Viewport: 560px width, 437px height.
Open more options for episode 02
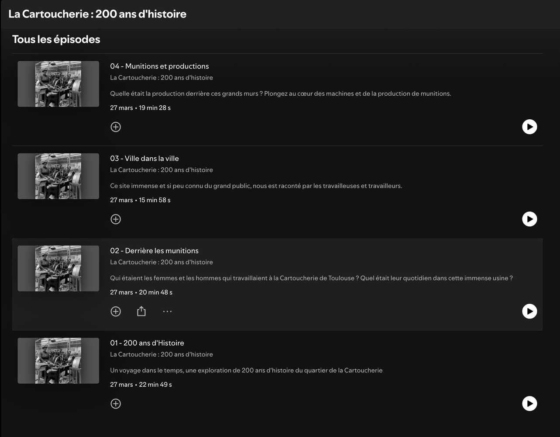[x=167, y=311]
